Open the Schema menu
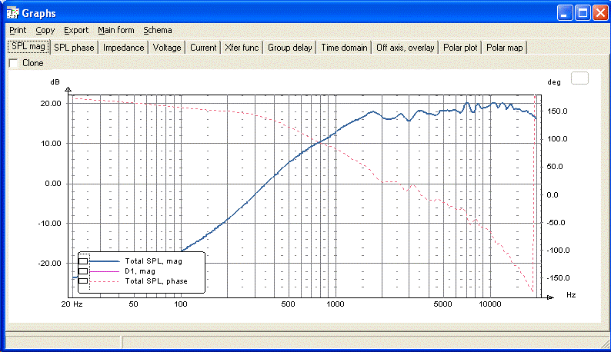 158,30
